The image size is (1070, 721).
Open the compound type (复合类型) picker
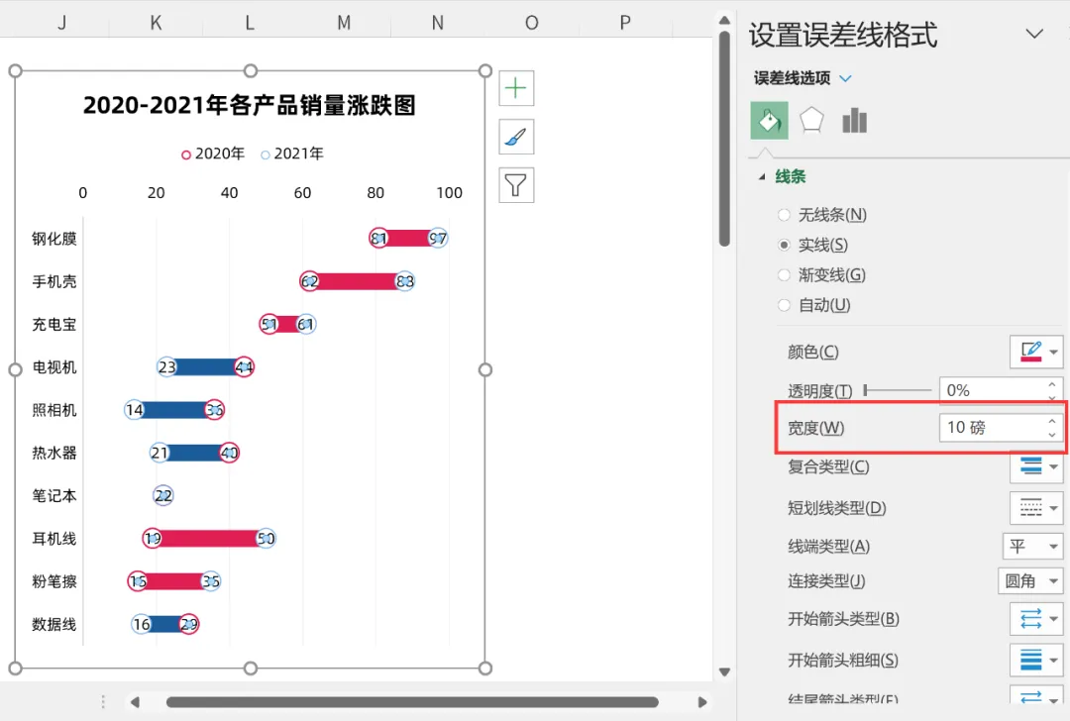coord(1035,466)
